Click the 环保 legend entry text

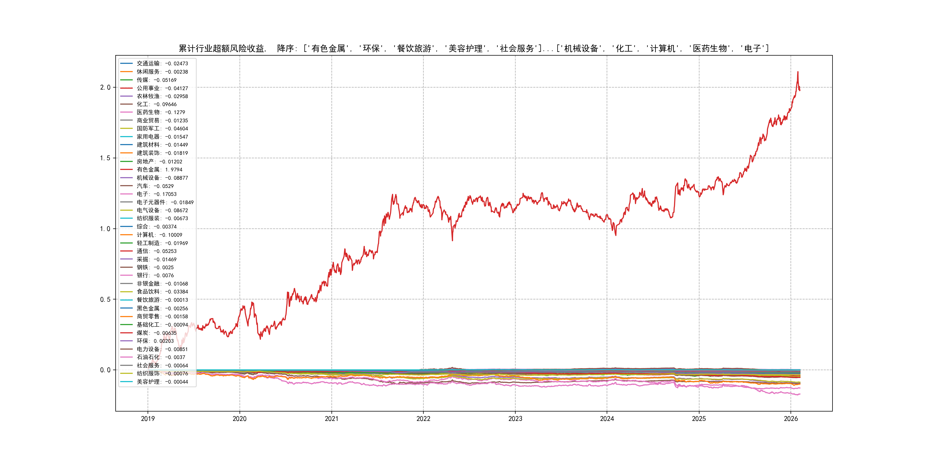point(155,341)
